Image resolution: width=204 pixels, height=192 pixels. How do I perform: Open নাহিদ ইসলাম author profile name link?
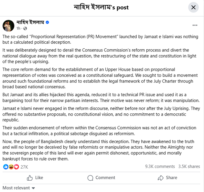click(x=31, y=22)
